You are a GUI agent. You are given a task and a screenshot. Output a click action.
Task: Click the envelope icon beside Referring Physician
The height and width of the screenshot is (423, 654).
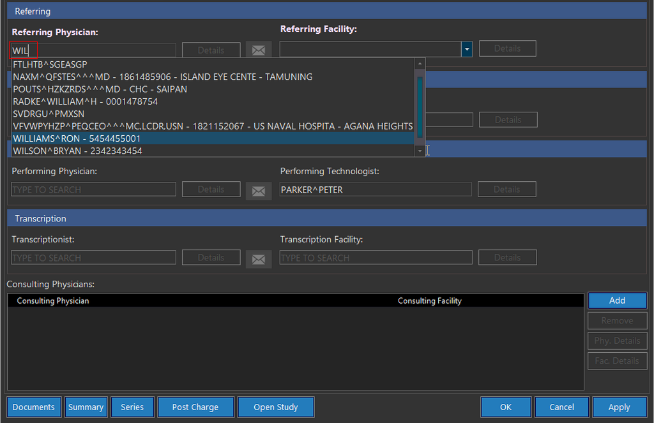tap(259, 50)
